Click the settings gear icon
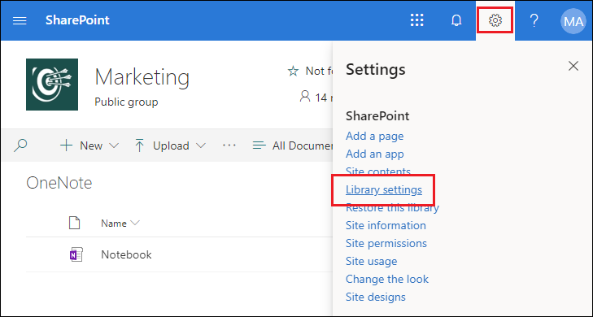593x317 pixels. coord(495,20)
